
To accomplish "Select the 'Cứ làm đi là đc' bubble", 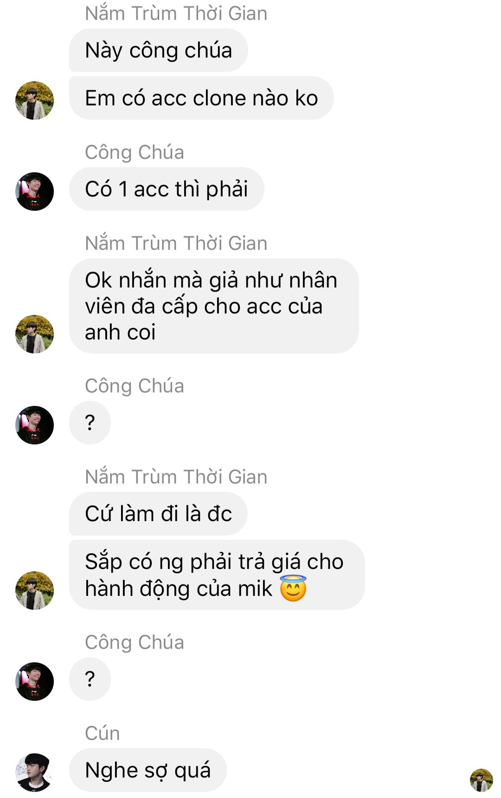I will (x=158, y=514).
